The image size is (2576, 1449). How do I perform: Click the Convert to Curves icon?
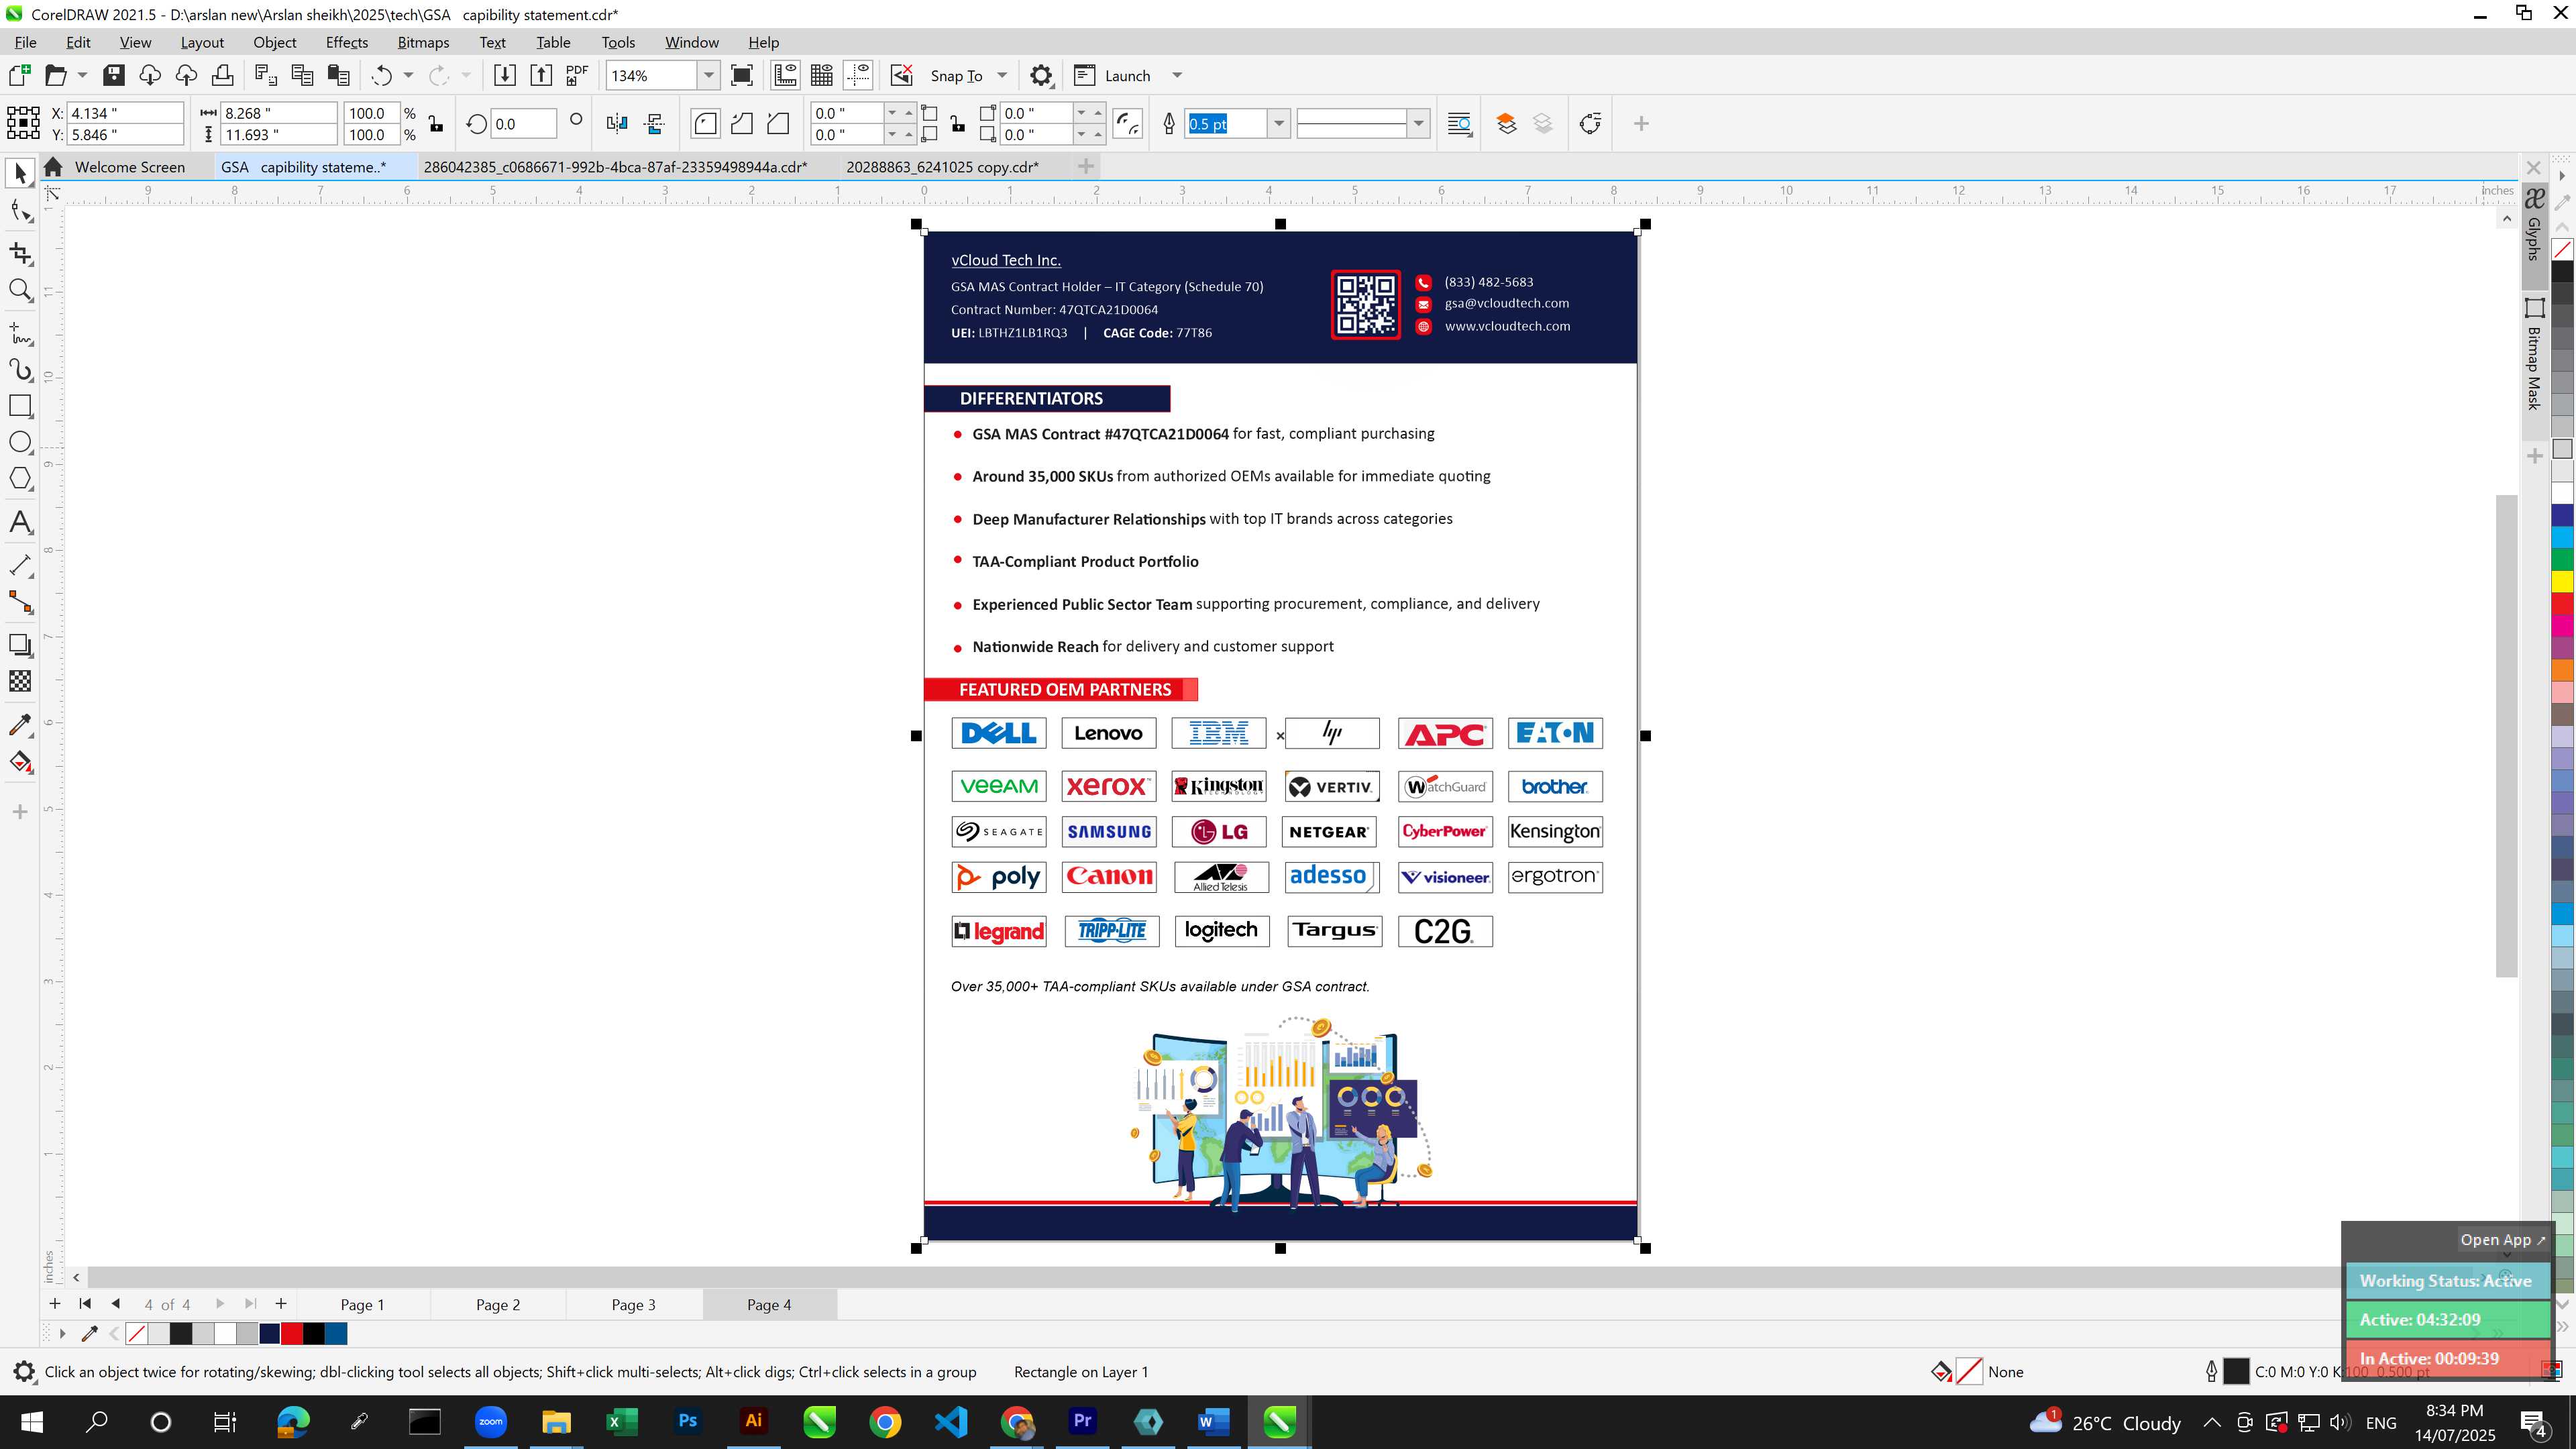(1590, 124)
